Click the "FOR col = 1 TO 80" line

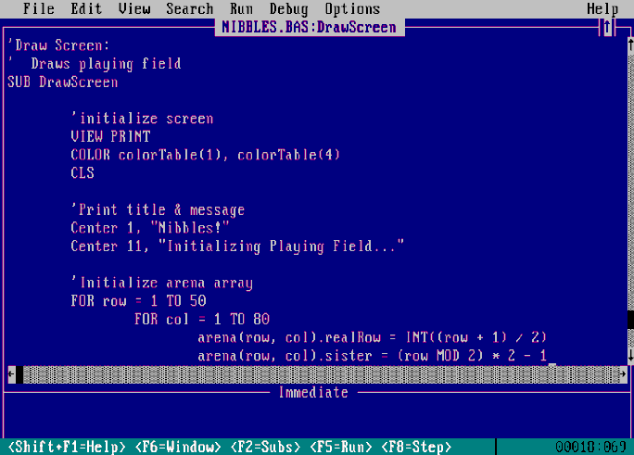(x=202, y=319)
